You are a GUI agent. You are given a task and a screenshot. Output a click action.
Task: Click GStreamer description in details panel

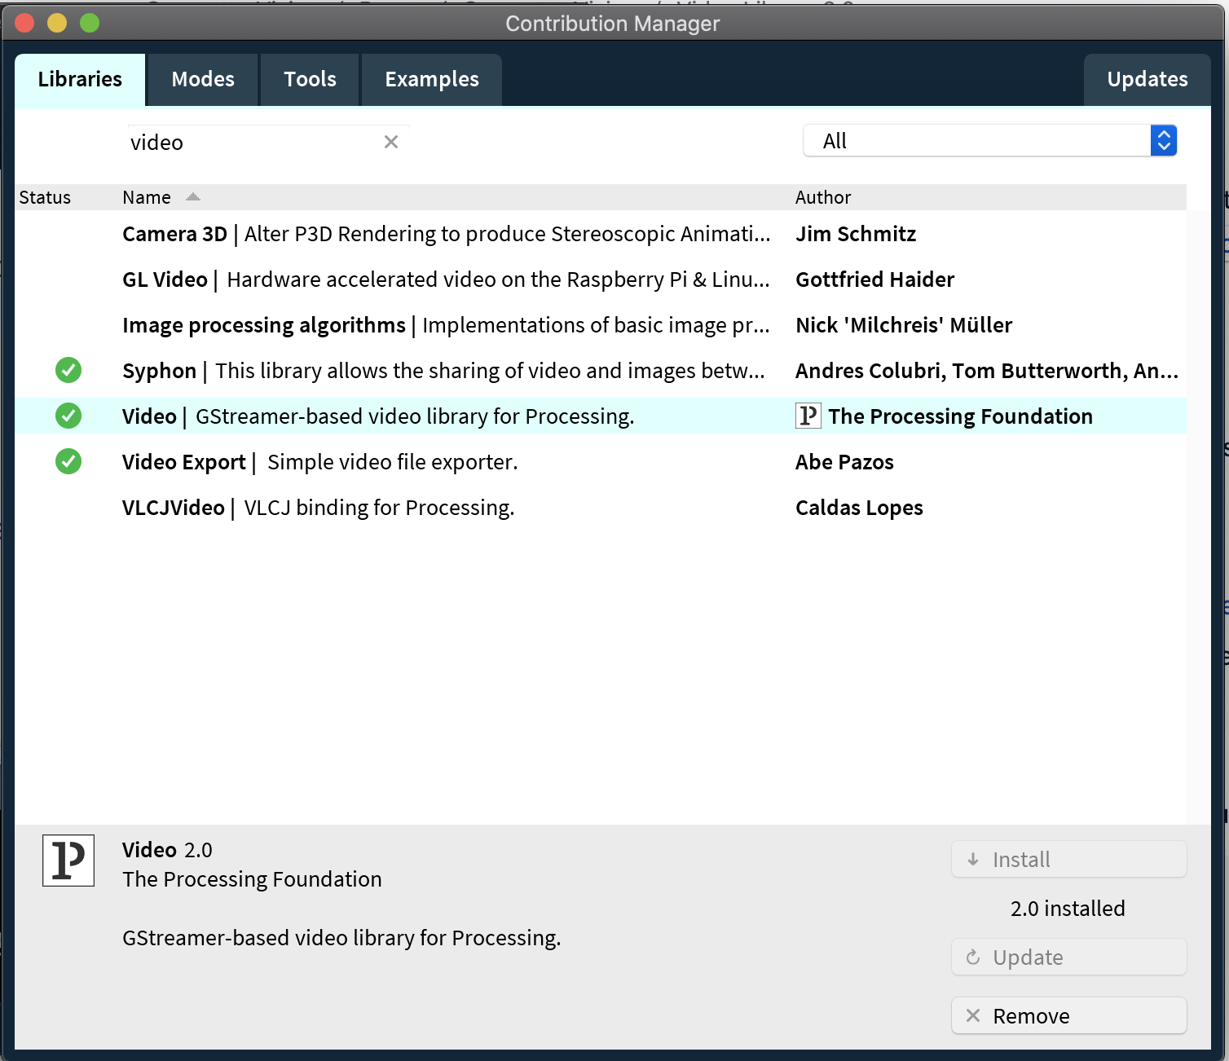pos(341,938)
